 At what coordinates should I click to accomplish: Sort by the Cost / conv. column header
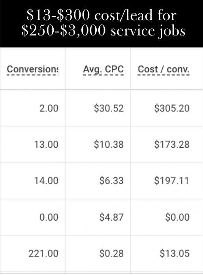pyautogui.click(x=164, y=69)
